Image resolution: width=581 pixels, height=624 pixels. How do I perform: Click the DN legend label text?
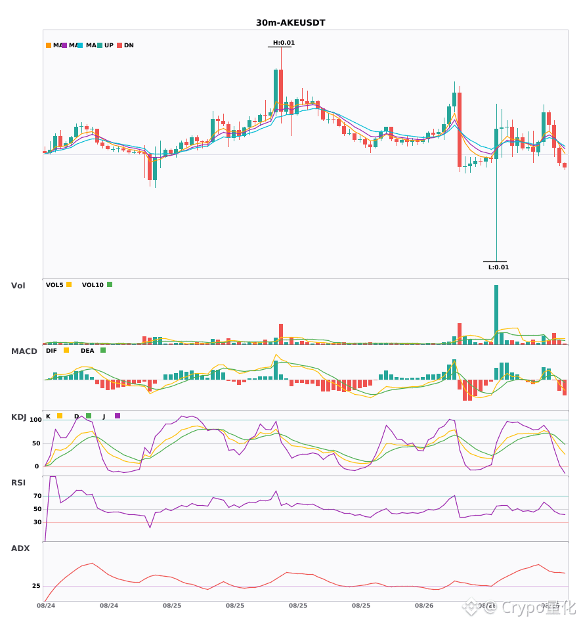coord(129,45)
